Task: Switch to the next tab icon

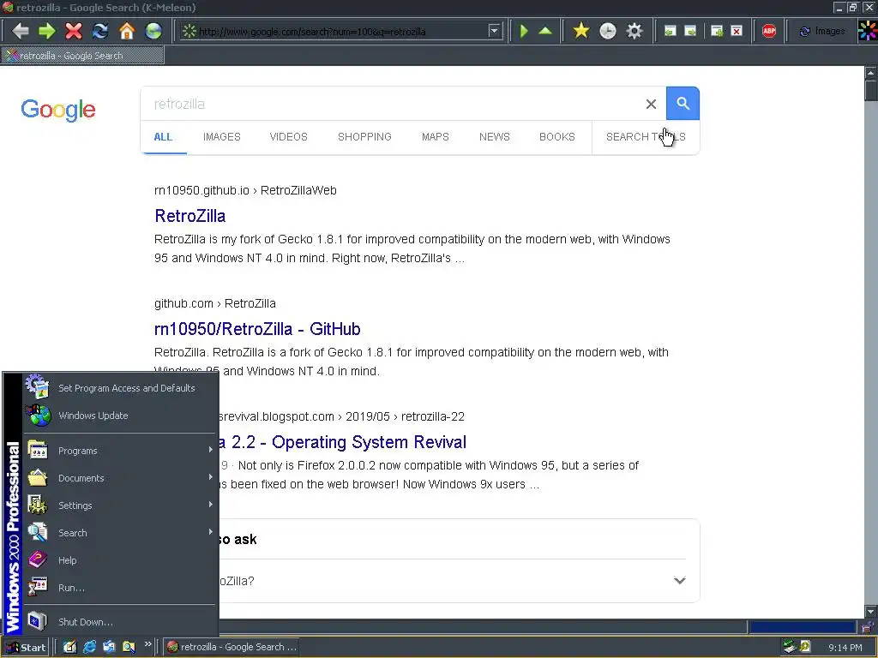Action: tap(690, 31)
